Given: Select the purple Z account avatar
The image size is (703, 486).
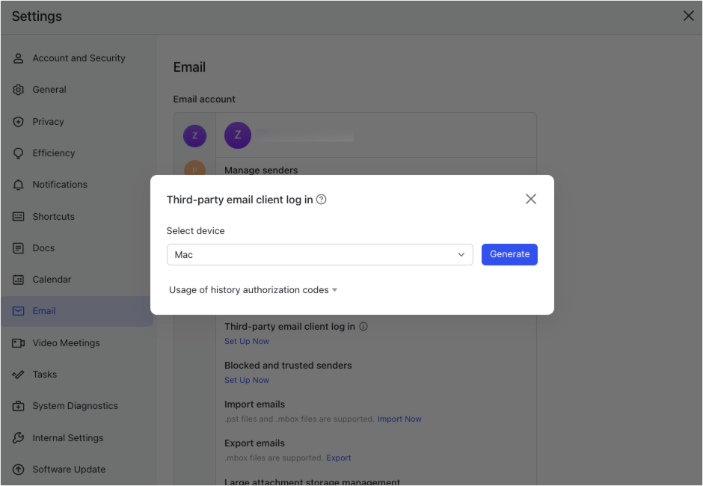Looking at the screenshot, I should point(195,136).
